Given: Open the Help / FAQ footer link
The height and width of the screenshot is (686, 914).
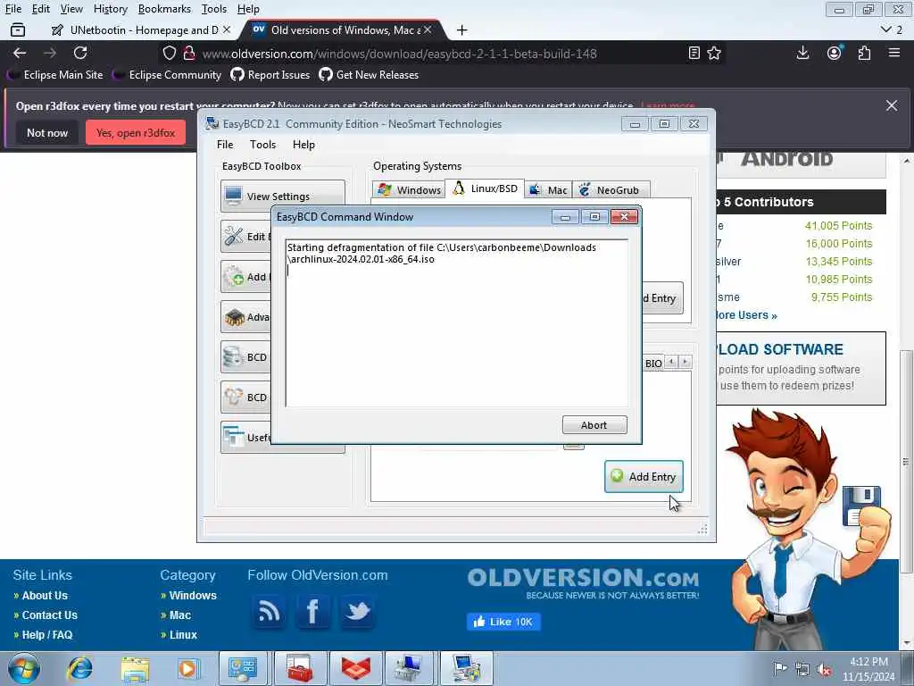Looking at the screenshot, I should click(47, 635).
